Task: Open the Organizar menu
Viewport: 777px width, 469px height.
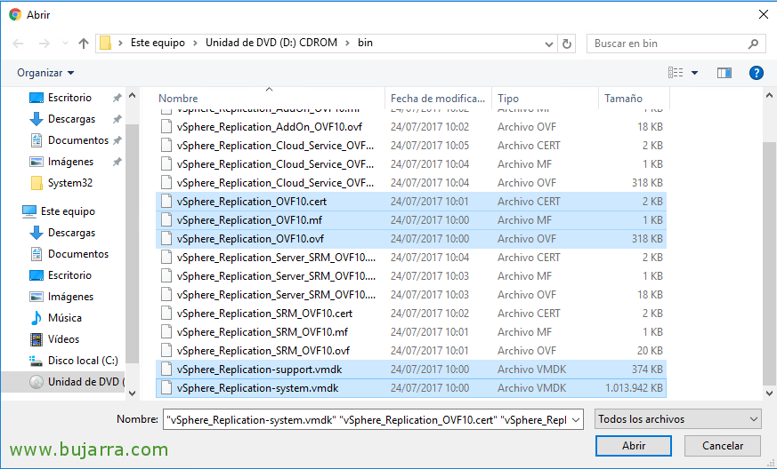Action: (45, 73)
